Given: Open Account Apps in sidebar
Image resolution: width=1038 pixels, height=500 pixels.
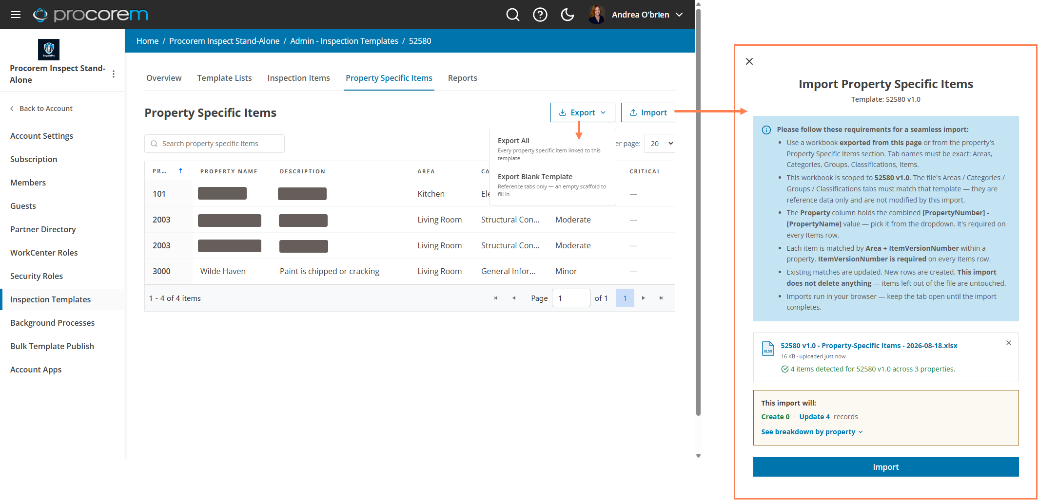Looking at the screenshot, I should coord(36,370).
